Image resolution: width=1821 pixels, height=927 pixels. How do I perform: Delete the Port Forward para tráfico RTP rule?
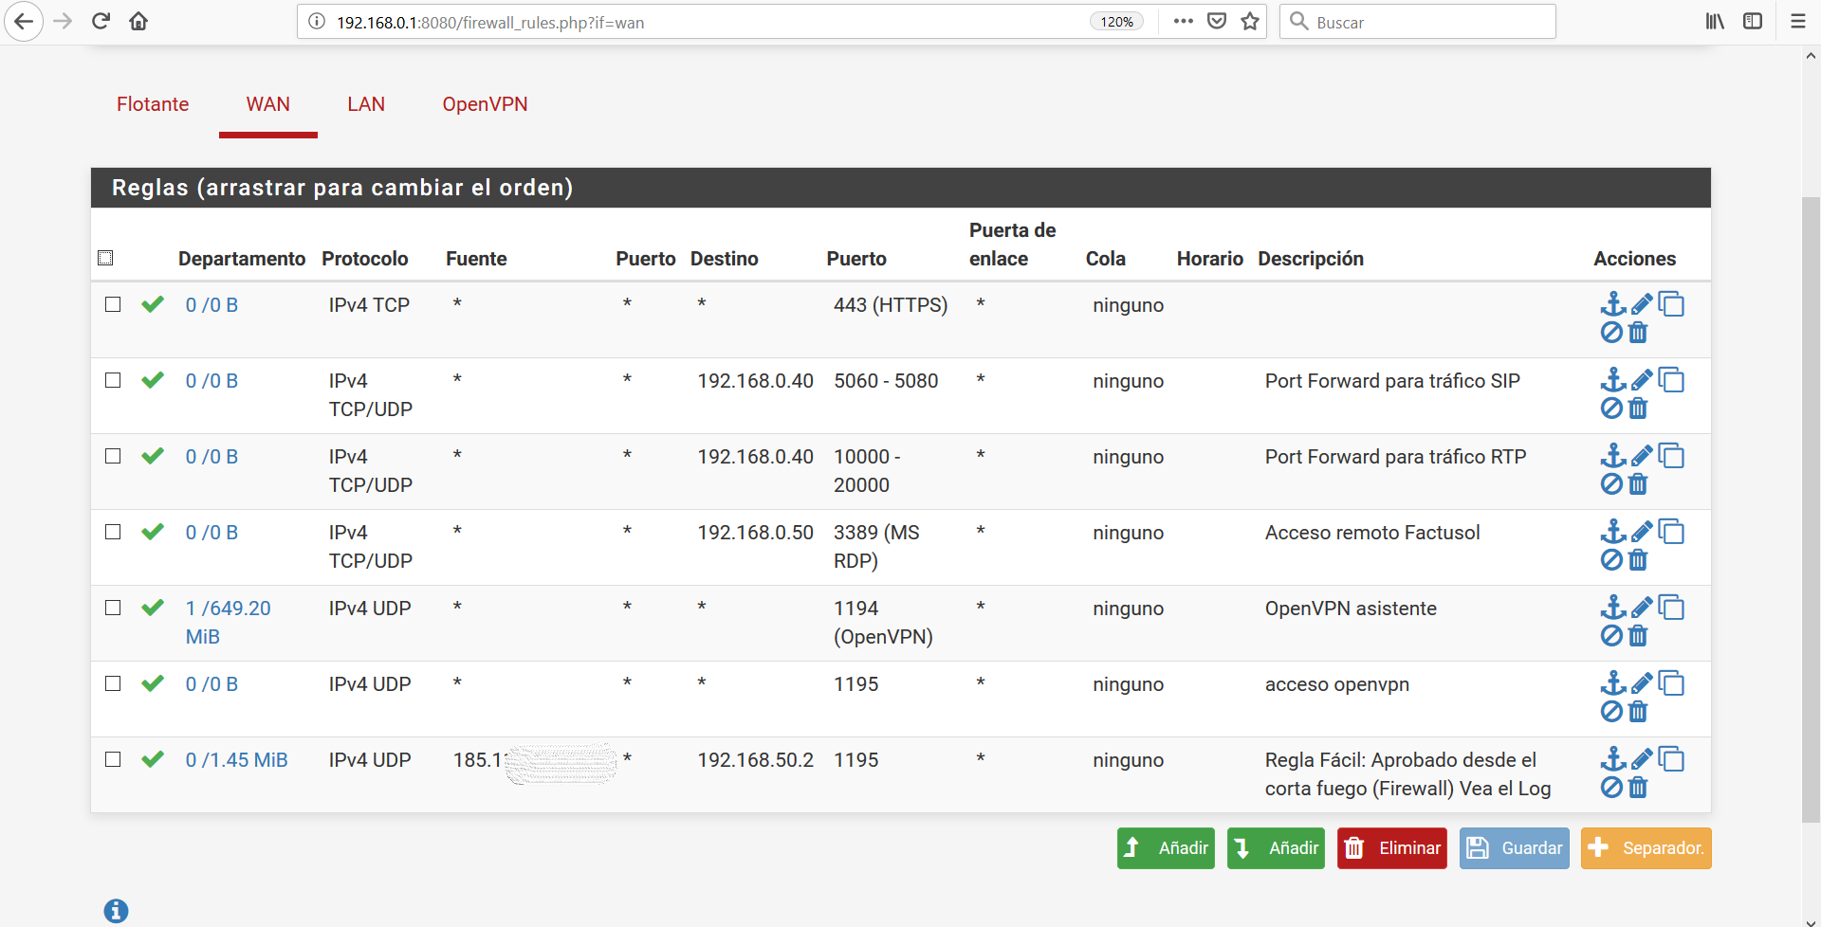[1638, 484]
